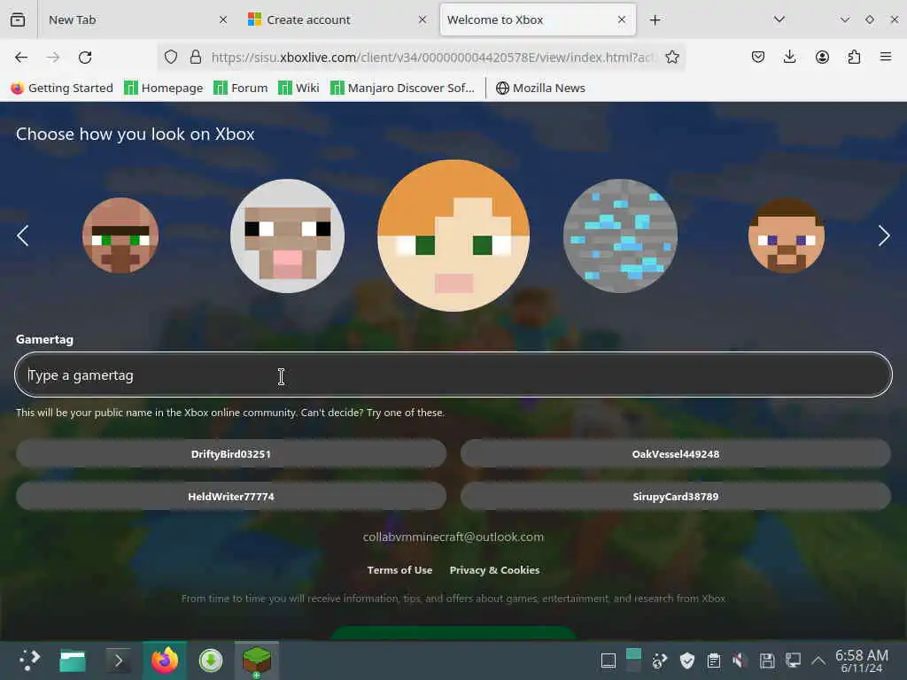The height and width of the screenshot is (680, 907).
Task: Close the Create account tab
Action: (422, 19)
